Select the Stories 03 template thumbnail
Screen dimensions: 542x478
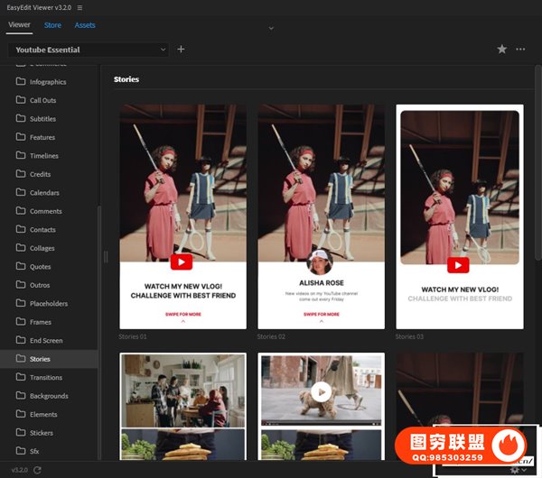click(460, 216)
